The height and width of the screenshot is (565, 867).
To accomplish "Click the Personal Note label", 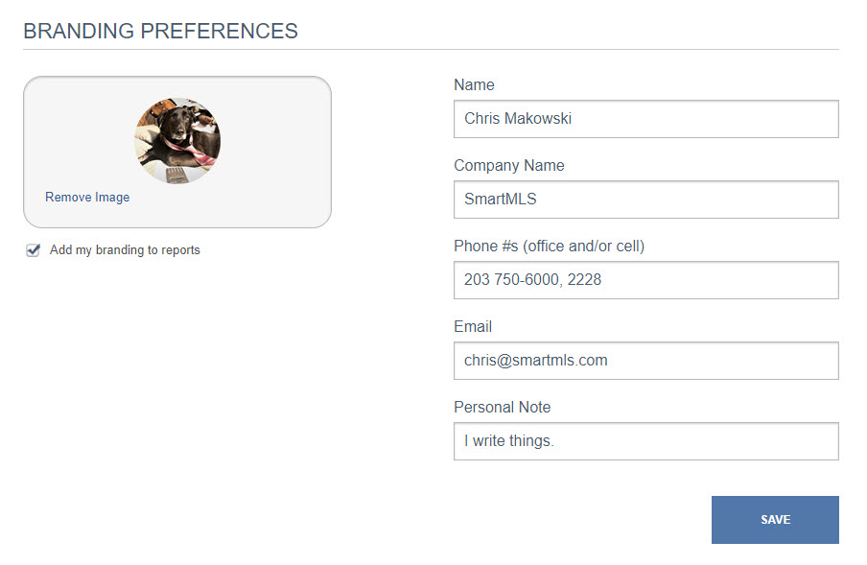I will tap(502, 408).
